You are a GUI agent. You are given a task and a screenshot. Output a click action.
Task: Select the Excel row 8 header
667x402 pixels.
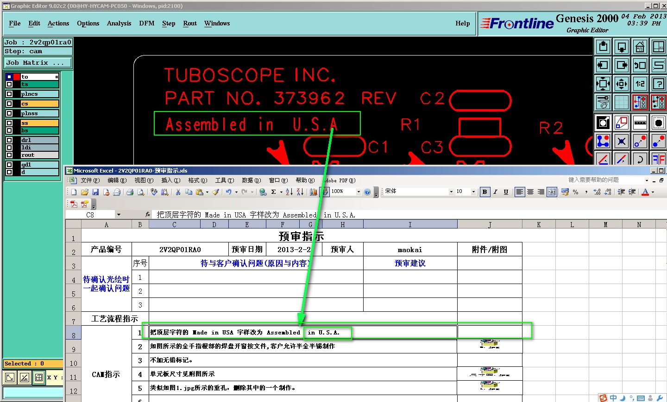(73, 332)
